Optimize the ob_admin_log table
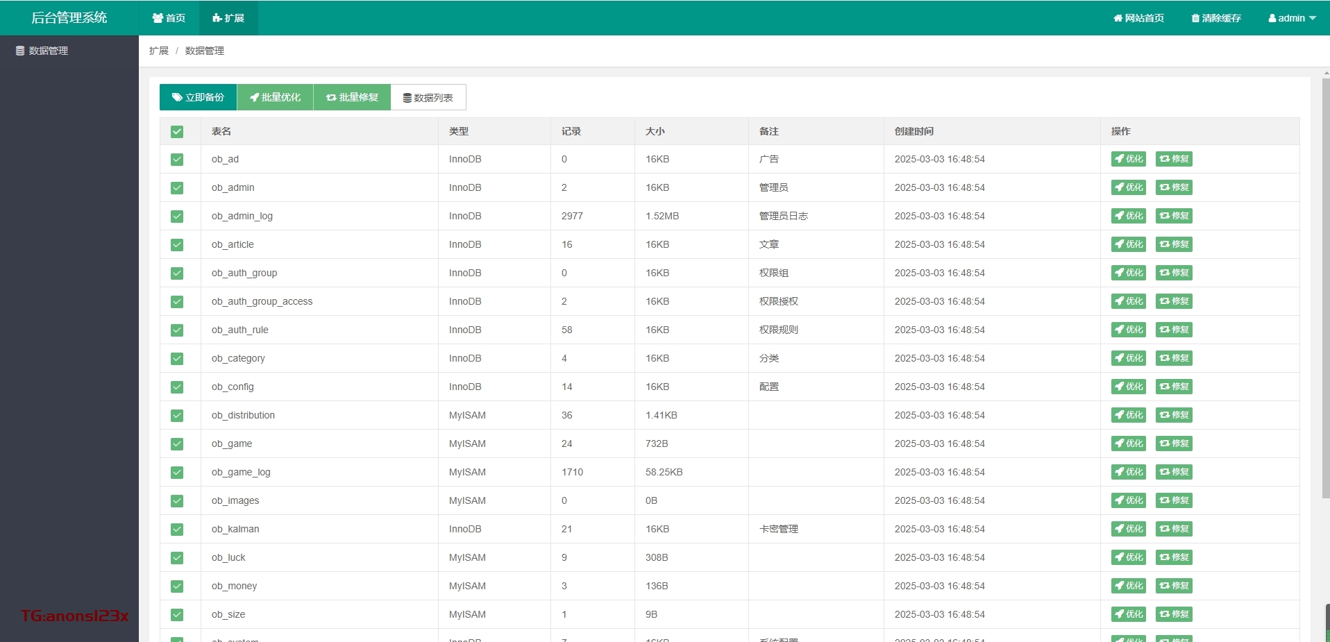 coord(1128,216)
